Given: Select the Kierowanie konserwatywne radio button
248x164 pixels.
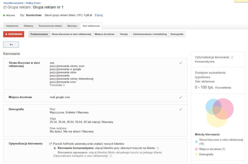Looking at the screenshot, I should click(55, 148).
